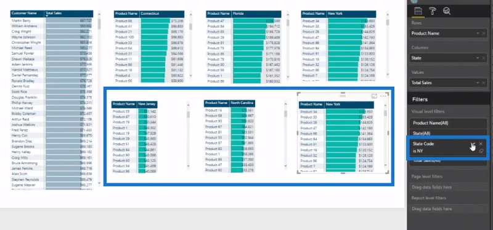Click the Florida column header

256,14
